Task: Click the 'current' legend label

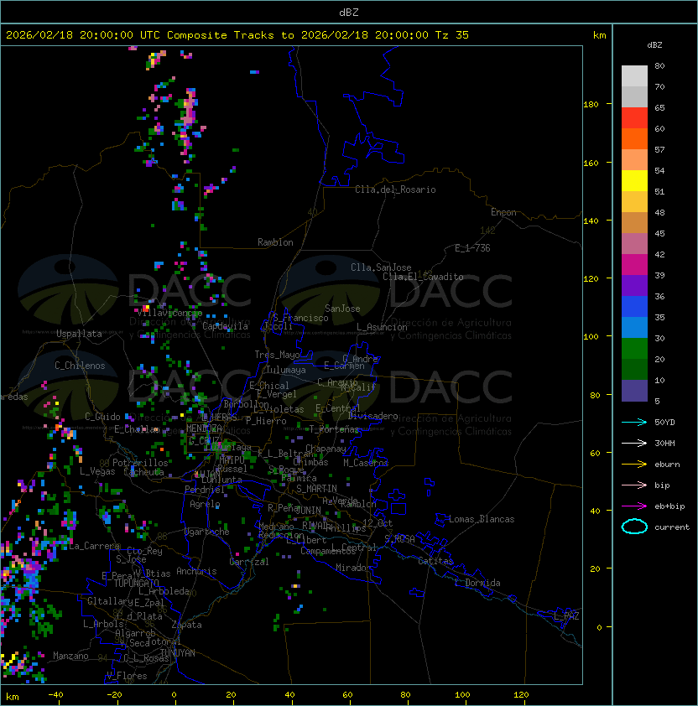Action: 672,527
